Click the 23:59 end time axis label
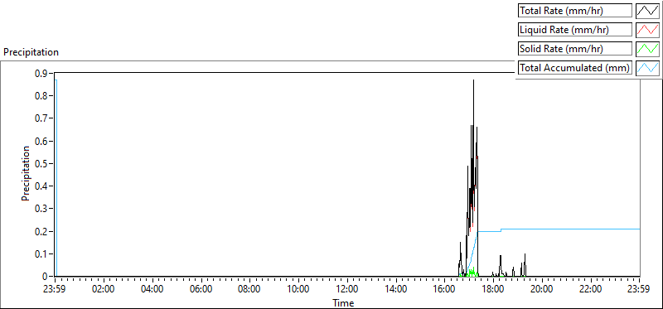The width and height of the screenshot is (663, 309). pos(639,290)
